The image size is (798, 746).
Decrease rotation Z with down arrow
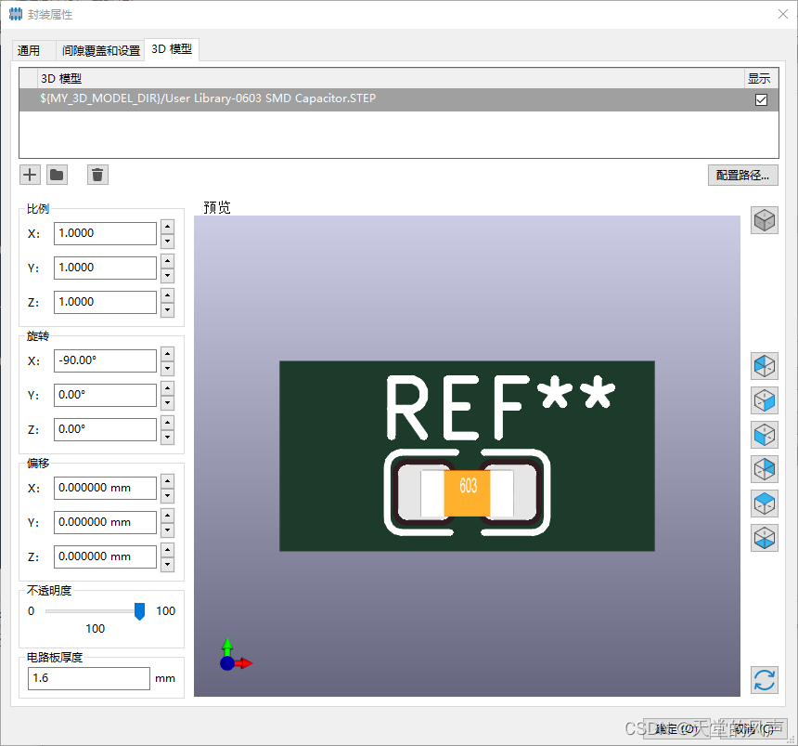pyautogui.click(x=167, y=438)
